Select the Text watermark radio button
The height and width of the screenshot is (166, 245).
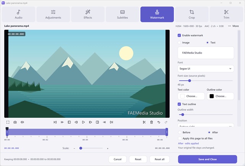(x=207, y=42)
